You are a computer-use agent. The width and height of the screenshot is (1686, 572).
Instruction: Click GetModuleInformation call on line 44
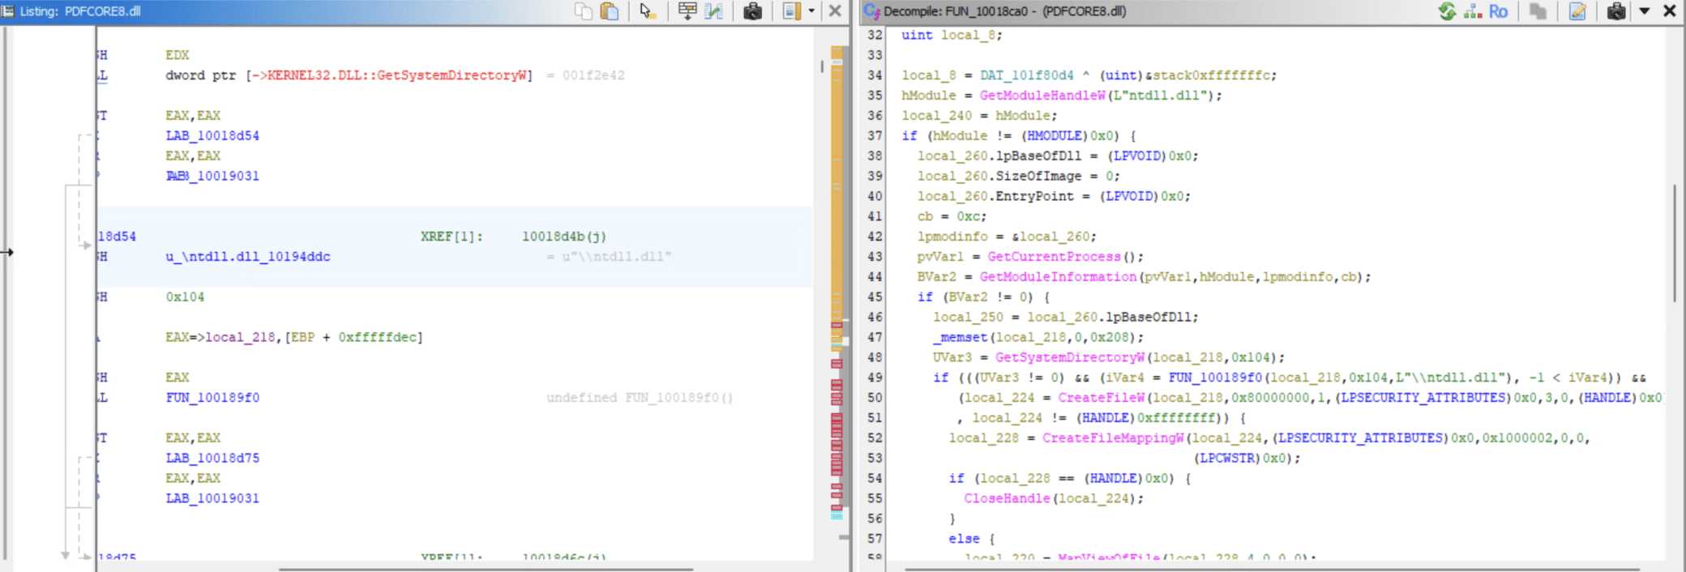pos(1058,277)
